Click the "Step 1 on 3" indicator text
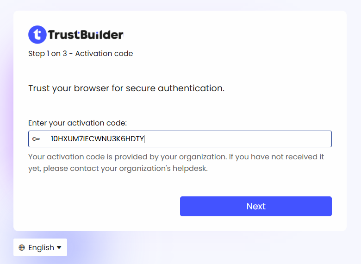This screenshot has height=264, width=361. tap(44, 54)
